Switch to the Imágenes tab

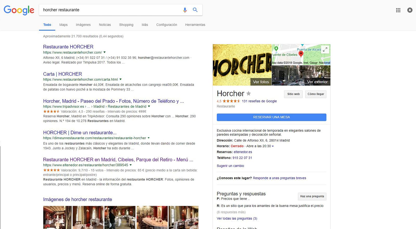pos(83,25)
